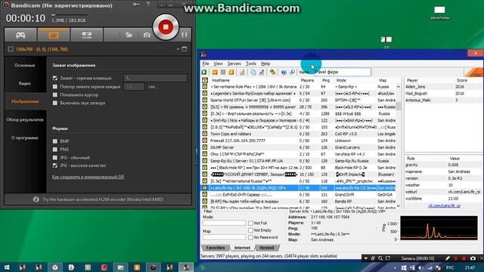Sort server list by Players column
484x272 pixels.
(308, 80)
